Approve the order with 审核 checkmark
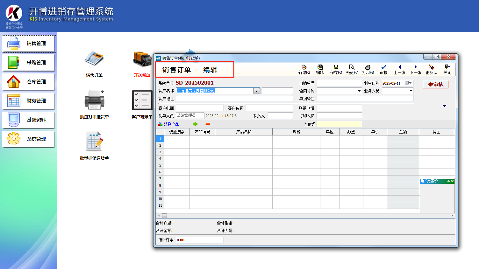 [x=384, y=69]
